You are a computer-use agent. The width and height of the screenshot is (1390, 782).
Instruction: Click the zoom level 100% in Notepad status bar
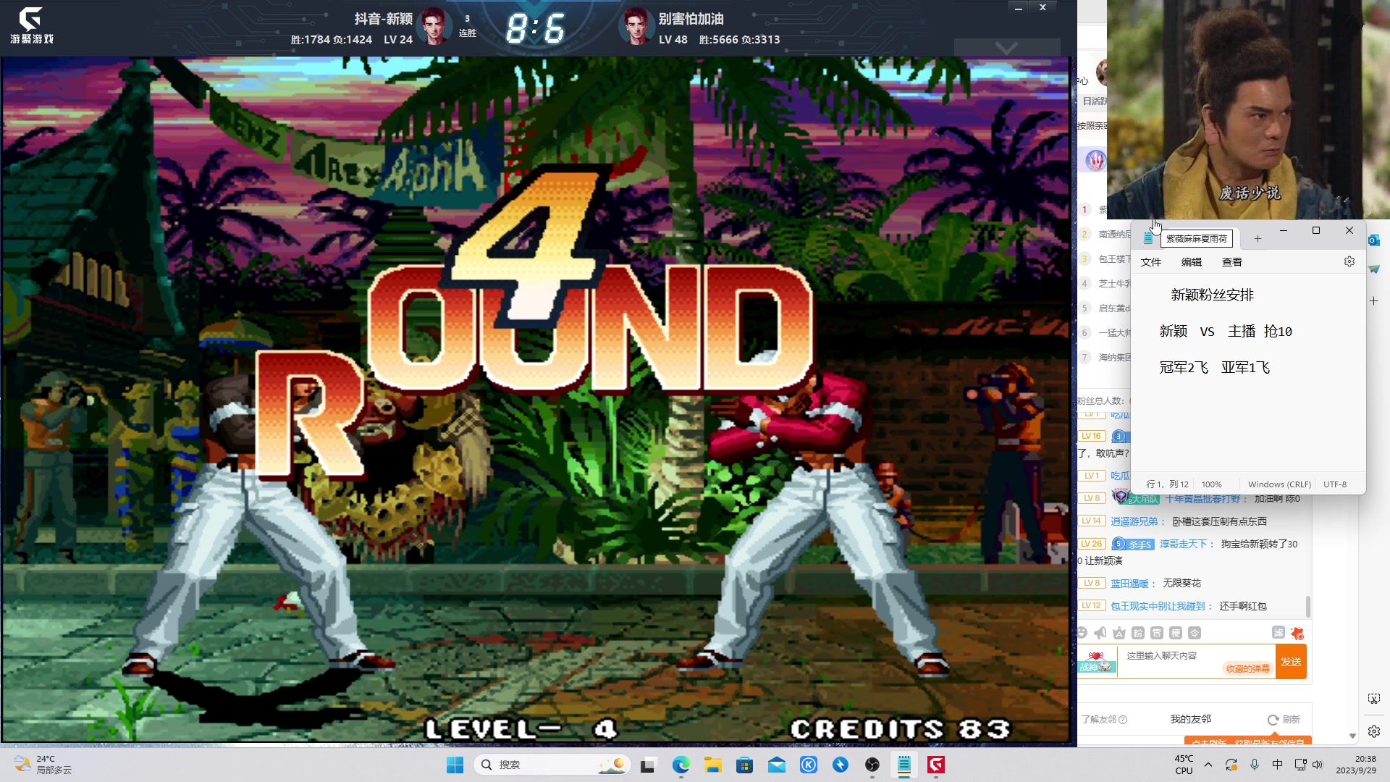pyautogui.click(x=1212, y=484)
